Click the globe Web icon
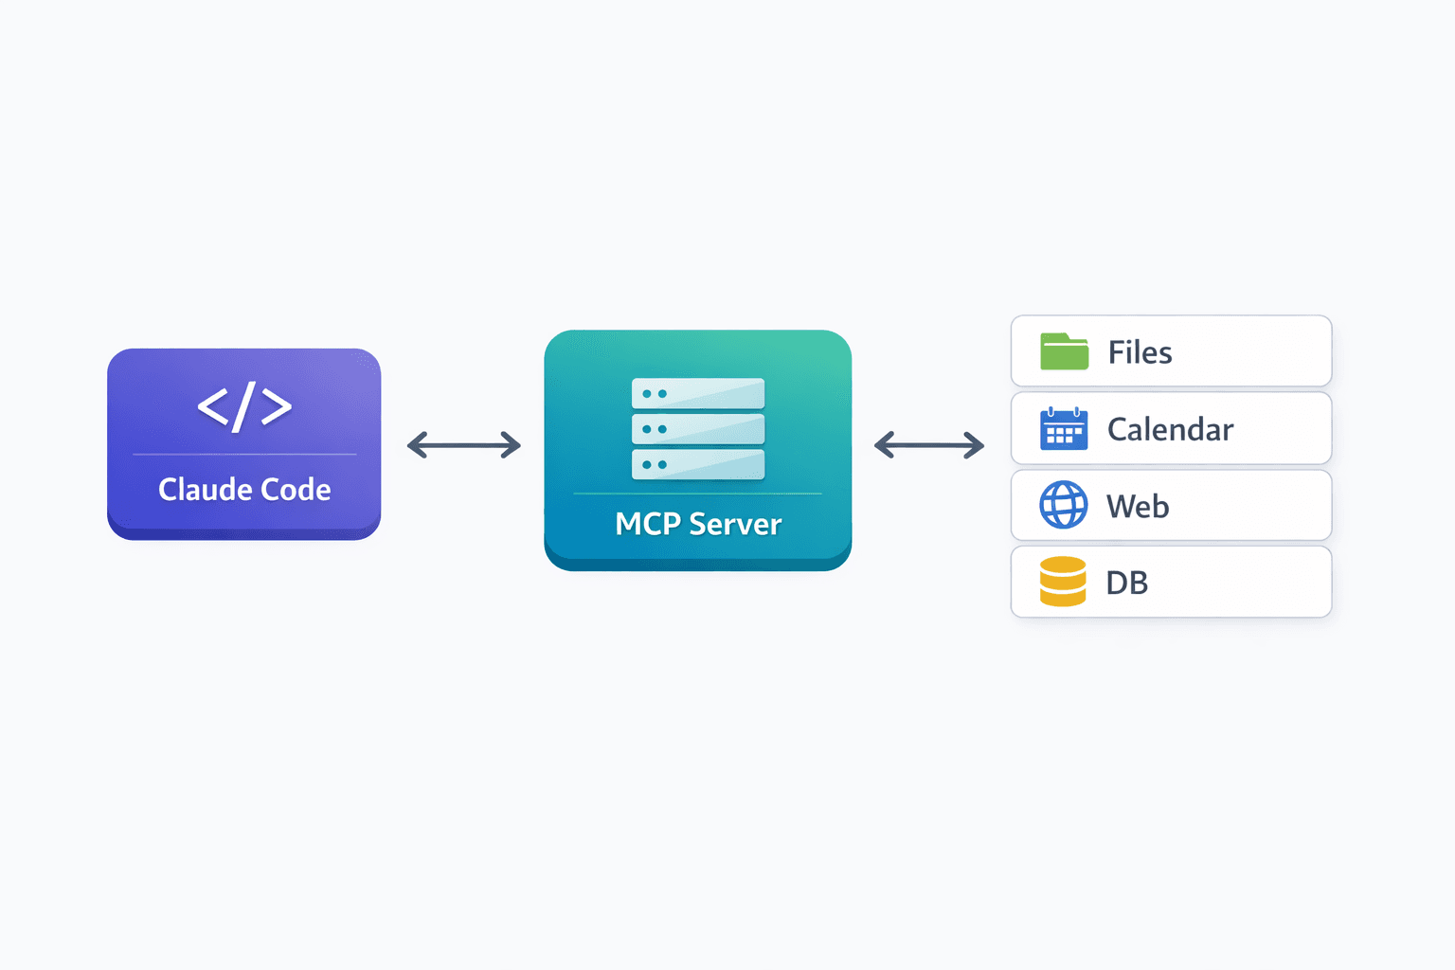This screenshot has height=970, width=1455. pos(1064,505)
